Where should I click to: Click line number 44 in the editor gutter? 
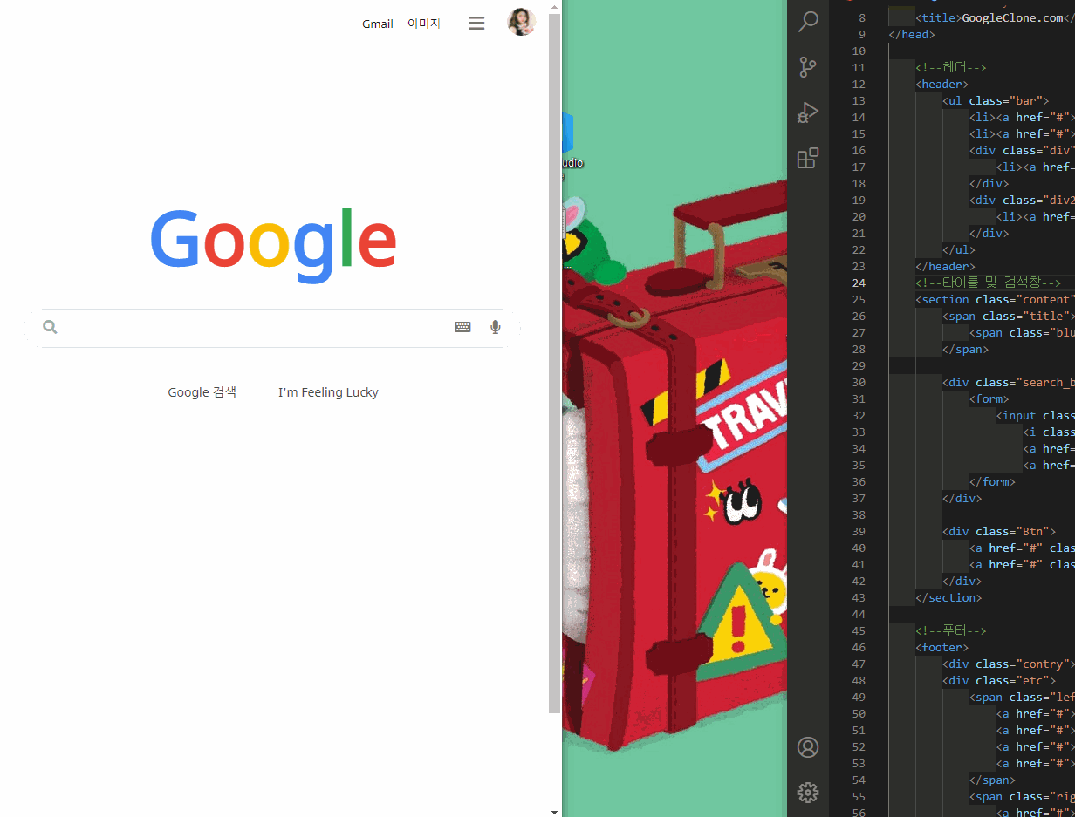[859, 614]
